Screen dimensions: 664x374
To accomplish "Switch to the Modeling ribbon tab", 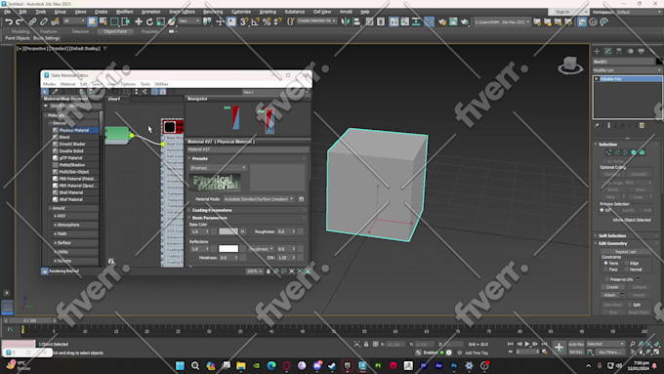I will pyautogui.click(x=21, y=31).
